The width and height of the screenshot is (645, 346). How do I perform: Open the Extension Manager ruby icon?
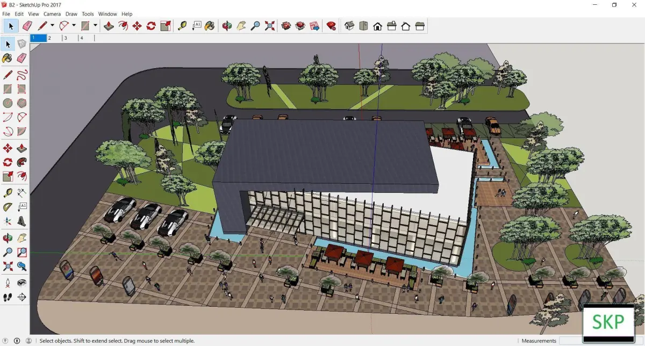click(331, 25)
